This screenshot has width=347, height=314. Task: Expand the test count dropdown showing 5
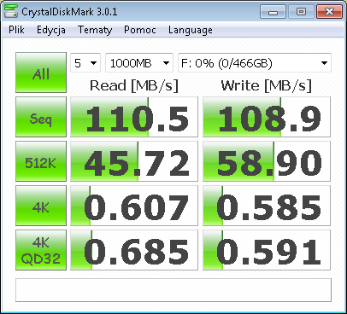click(85, 63)
